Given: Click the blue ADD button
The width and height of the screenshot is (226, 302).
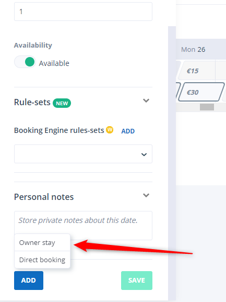Looking at the screenshot, I should pyautogui.click(x=29, y=281).
